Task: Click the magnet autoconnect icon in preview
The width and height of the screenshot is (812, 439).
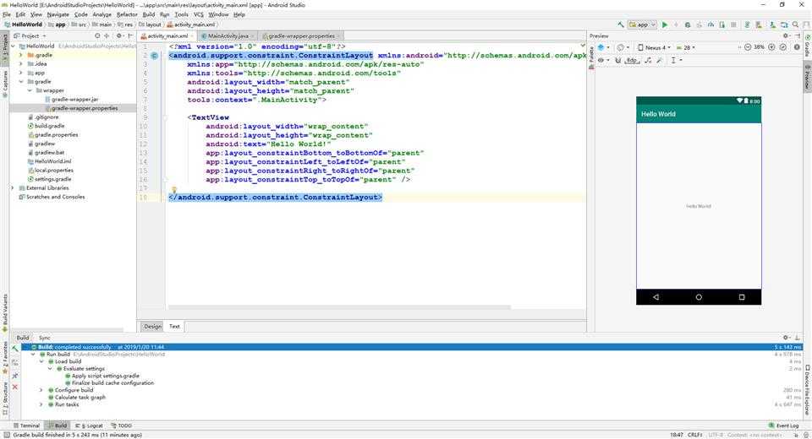Action: tap(617, 61)
